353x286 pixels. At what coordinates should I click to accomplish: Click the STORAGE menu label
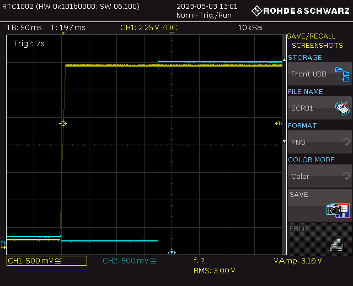click(x=305, y=57)
